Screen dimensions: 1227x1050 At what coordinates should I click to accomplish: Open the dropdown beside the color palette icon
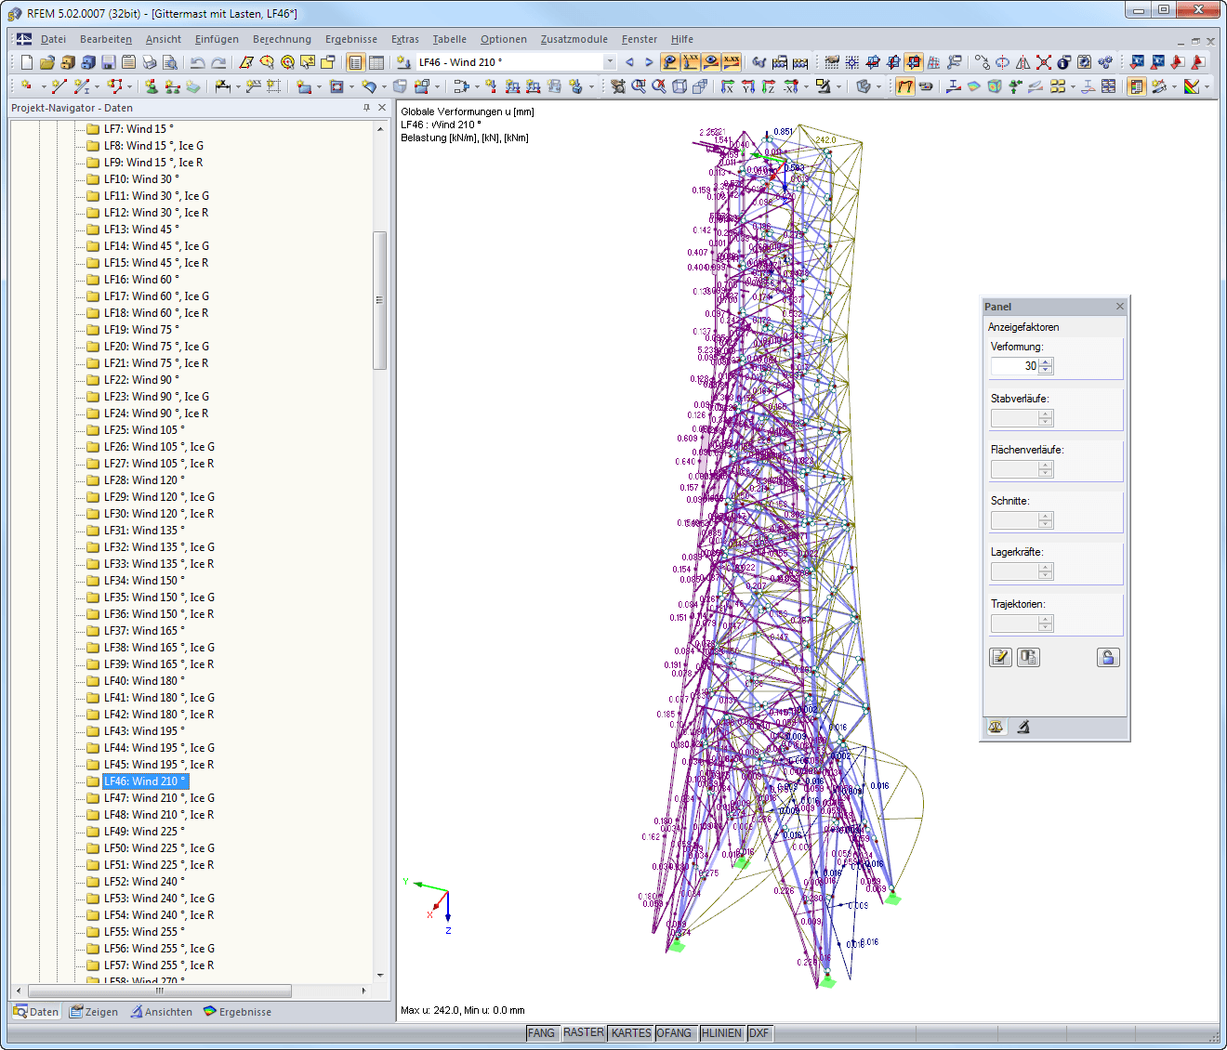pos(1207,86)
